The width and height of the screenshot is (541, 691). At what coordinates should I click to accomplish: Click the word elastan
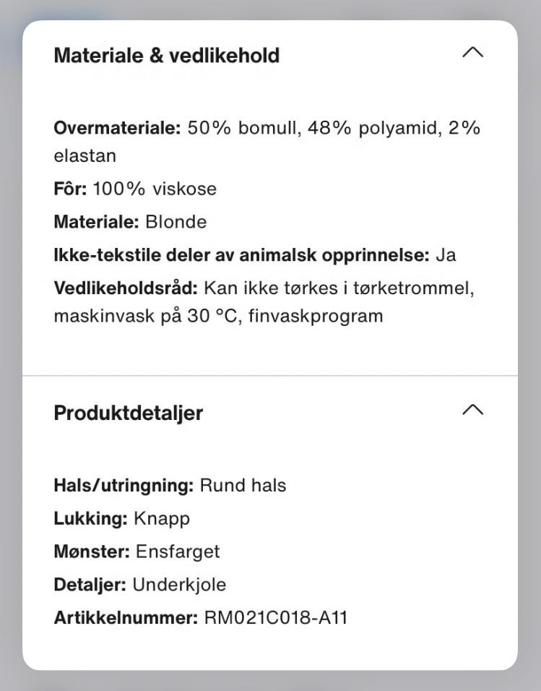tap(85, 155)
